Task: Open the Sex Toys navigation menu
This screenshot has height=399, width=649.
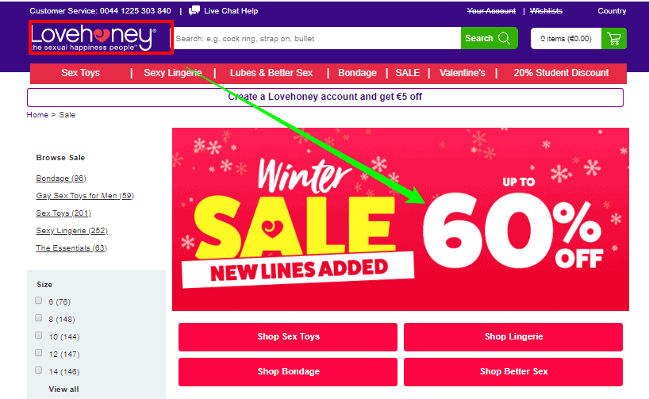Action: pyautogui.click(x=80, y=73)
